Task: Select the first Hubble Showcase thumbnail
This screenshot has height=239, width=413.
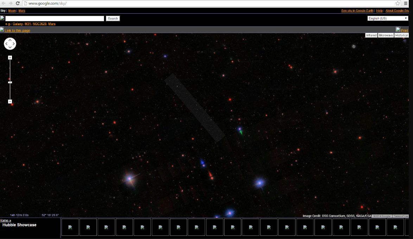Action: pos(70,227)
